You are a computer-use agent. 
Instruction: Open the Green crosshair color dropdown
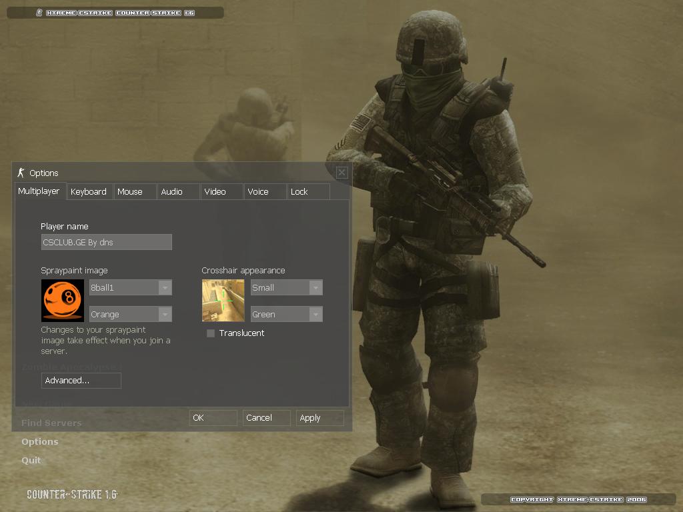[287, 314]
